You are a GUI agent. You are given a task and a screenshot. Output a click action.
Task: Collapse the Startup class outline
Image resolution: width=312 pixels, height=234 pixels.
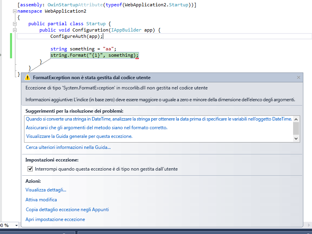click(x=15, y=24)
